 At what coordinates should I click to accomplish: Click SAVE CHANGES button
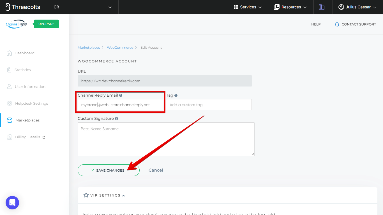coord(109,170)
